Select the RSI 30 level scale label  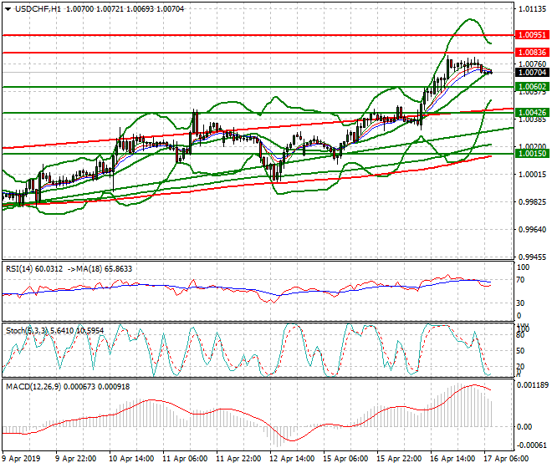[x=521, y=303]
